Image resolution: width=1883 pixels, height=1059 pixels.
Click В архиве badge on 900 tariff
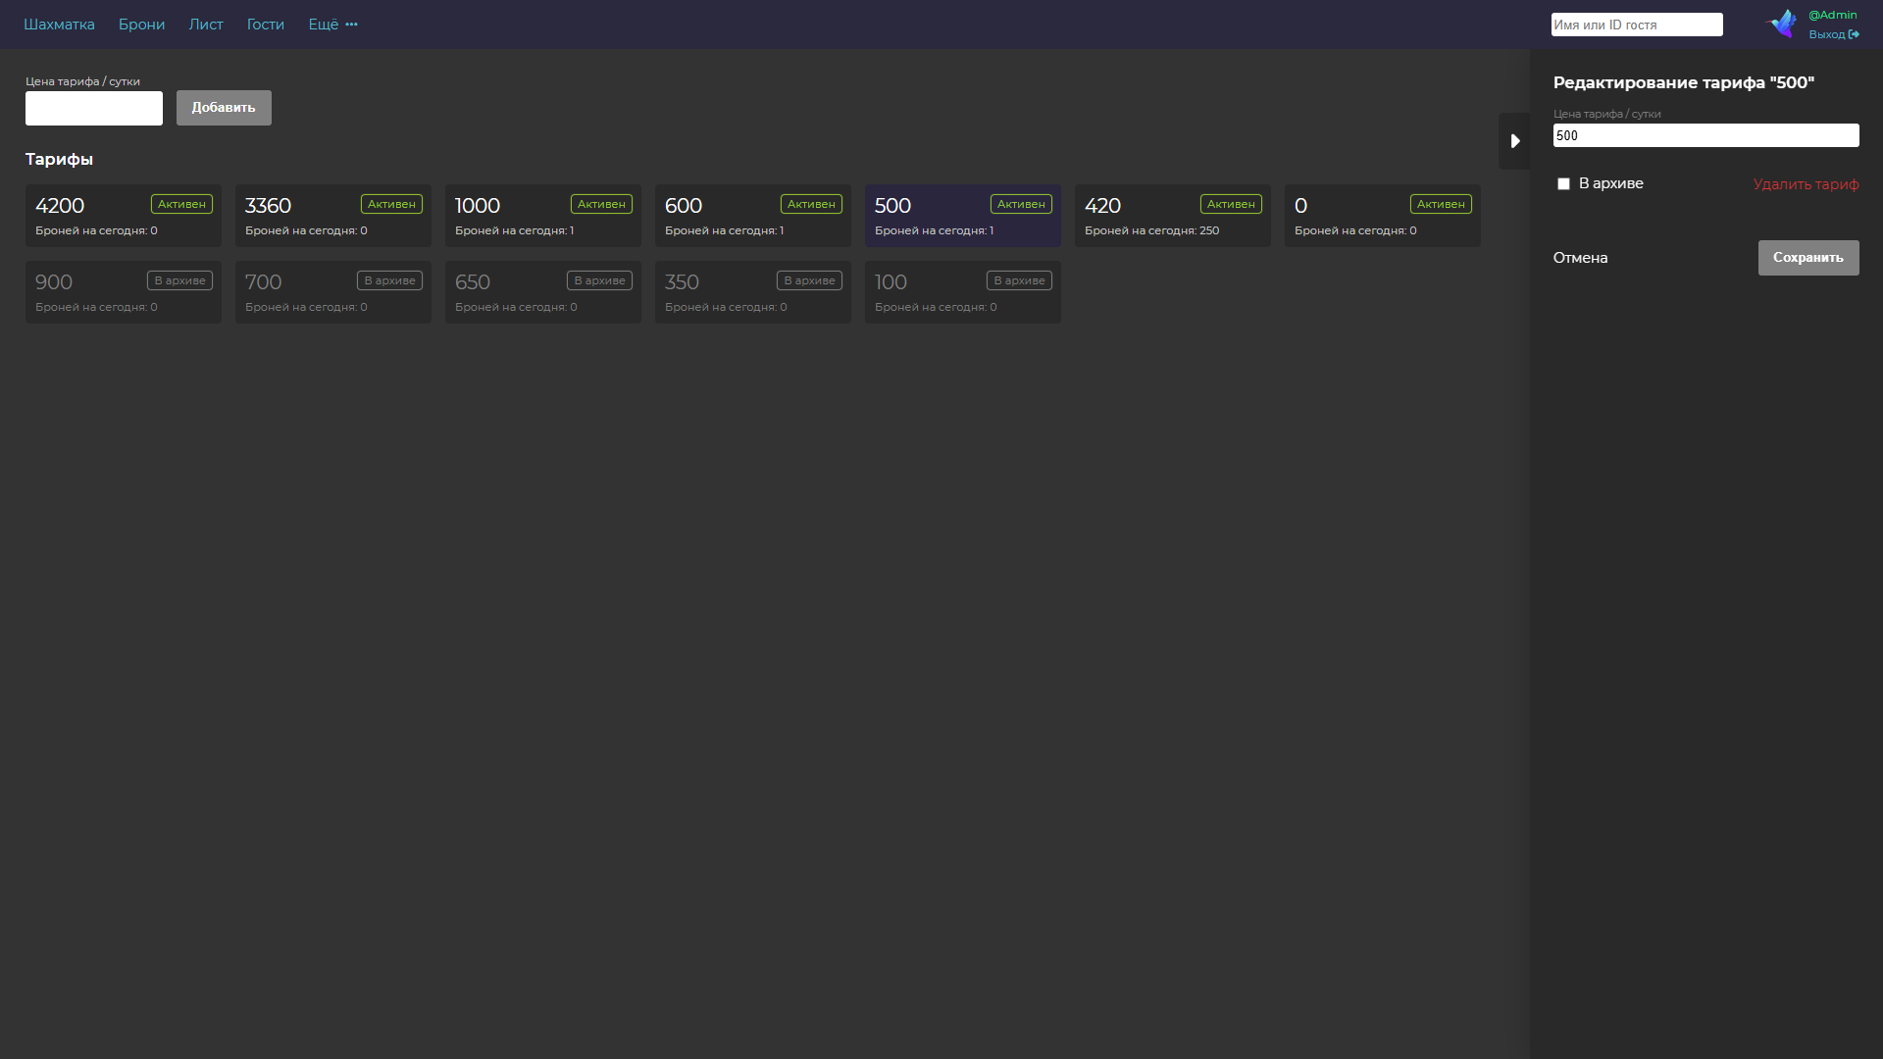click(x=179, y=280)
